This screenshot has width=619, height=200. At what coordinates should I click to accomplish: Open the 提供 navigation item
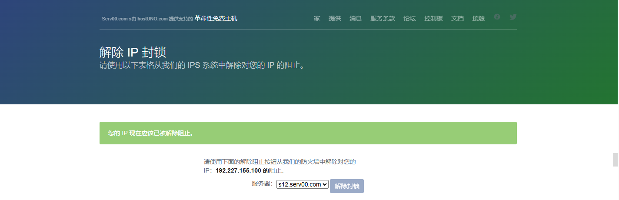[x=335, y=18]
